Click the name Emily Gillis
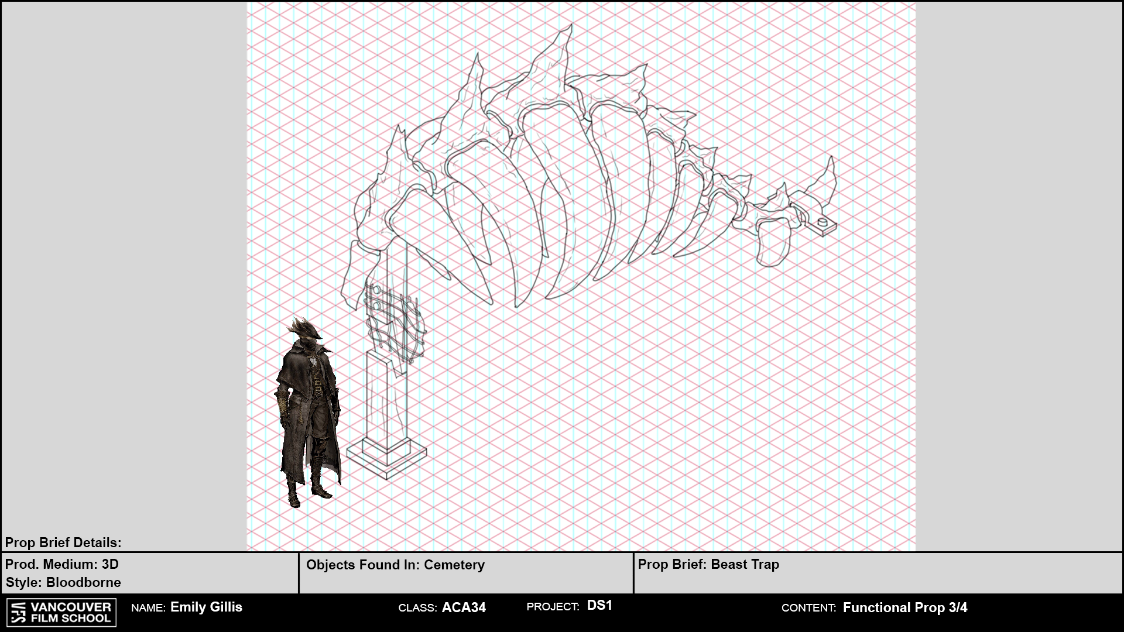The image size is (1124, 632). (206, 607)
